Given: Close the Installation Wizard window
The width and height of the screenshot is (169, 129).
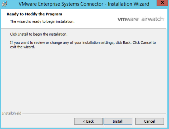Looking at the screenshot, I should (162, 3).
